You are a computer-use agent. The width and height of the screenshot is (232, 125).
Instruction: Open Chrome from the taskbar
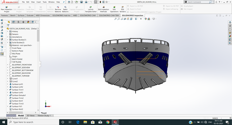coord(108,122)
